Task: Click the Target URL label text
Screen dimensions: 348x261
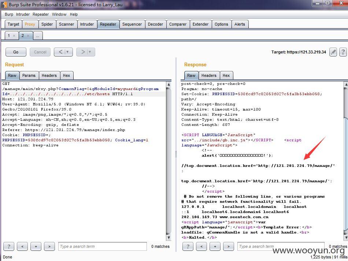Action: pos(299,52)
